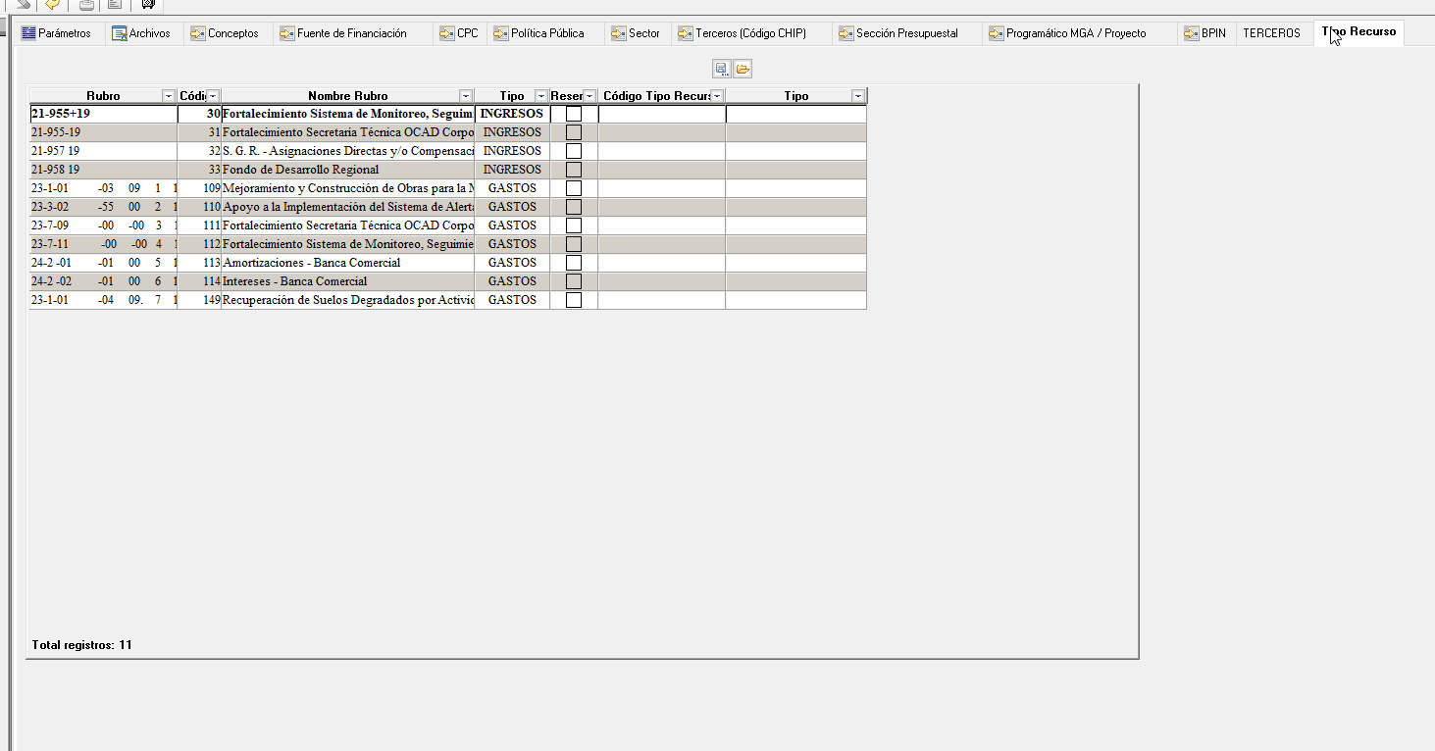The width and height of the screenshot is (1435, 751).
Task: Go to the Programático MGA / Proyecto tab
Action: (x=1075, y=33)
